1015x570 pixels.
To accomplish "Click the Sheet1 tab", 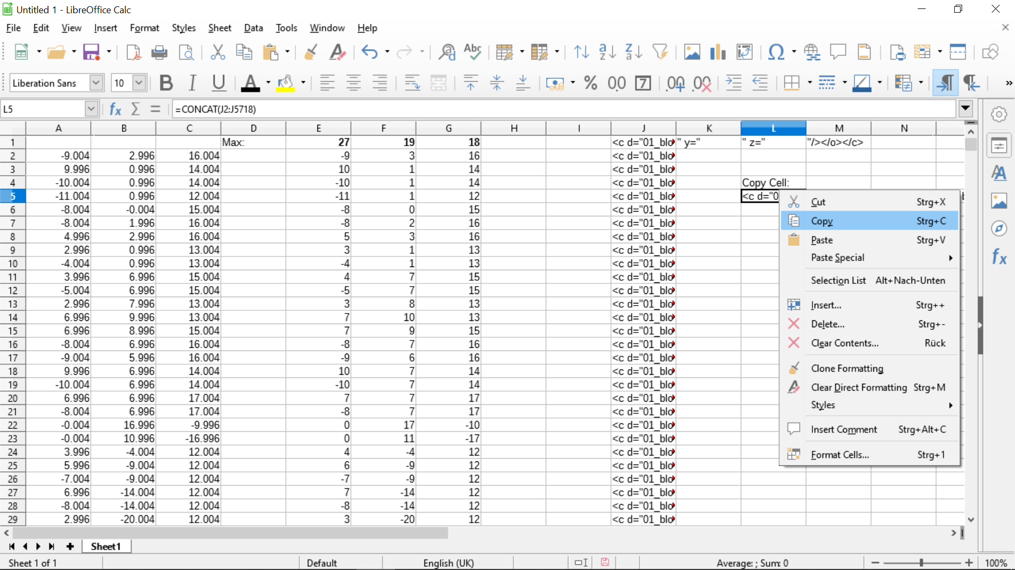I will (x=106, y=547).
